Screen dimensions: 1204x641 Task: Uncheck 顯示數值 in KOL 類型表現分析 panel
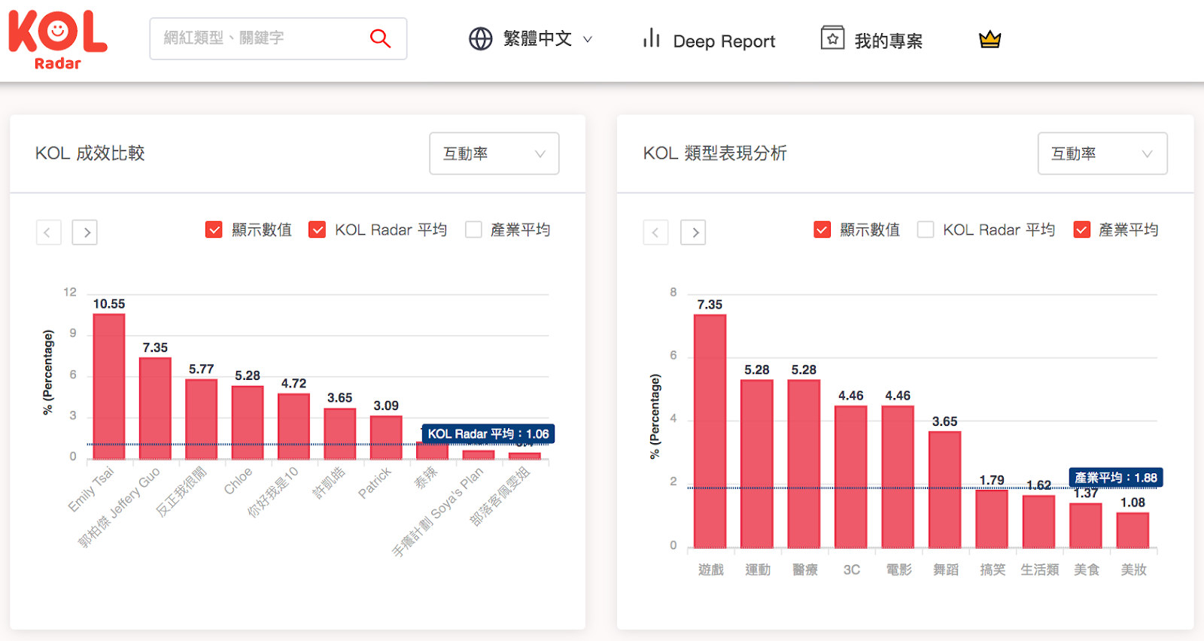822,229
